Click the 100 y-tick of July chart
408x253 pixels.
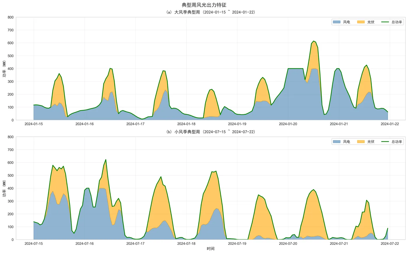(x=10, y=227)
